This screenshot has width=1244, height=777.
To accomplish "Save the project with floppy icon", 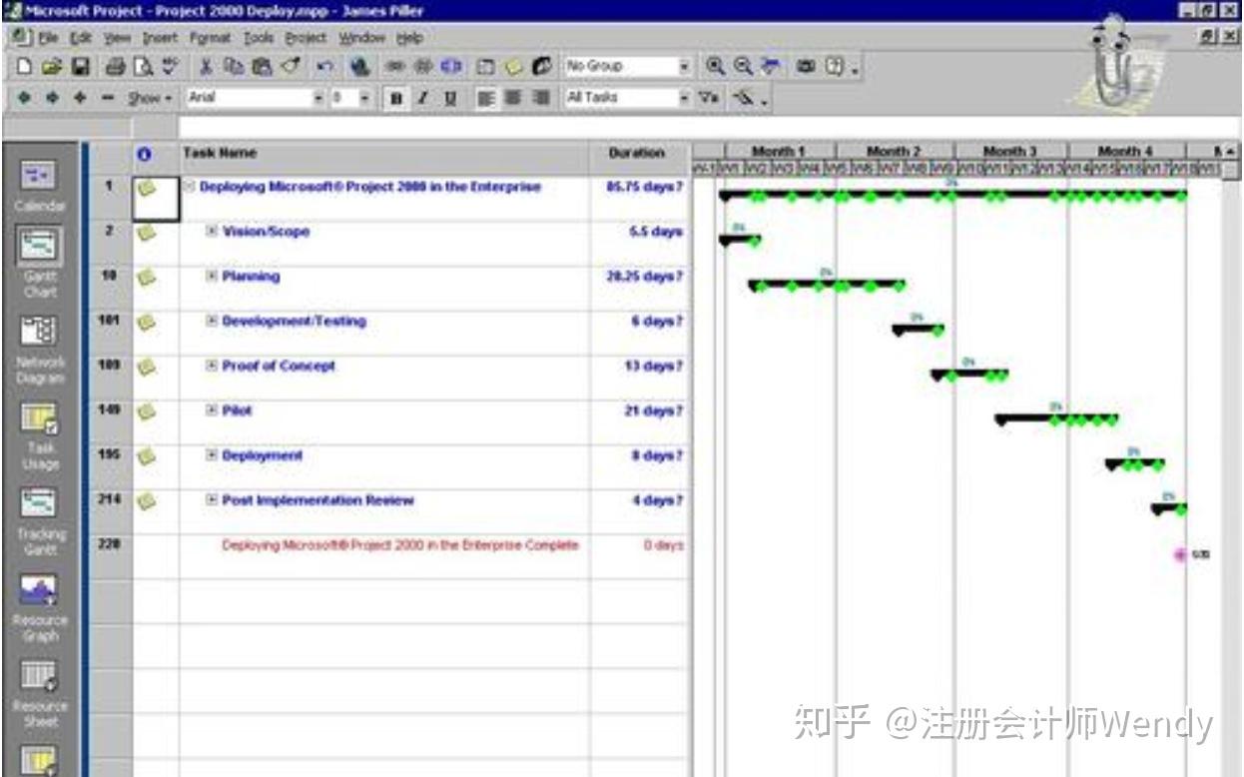I will tap(80, 66).
